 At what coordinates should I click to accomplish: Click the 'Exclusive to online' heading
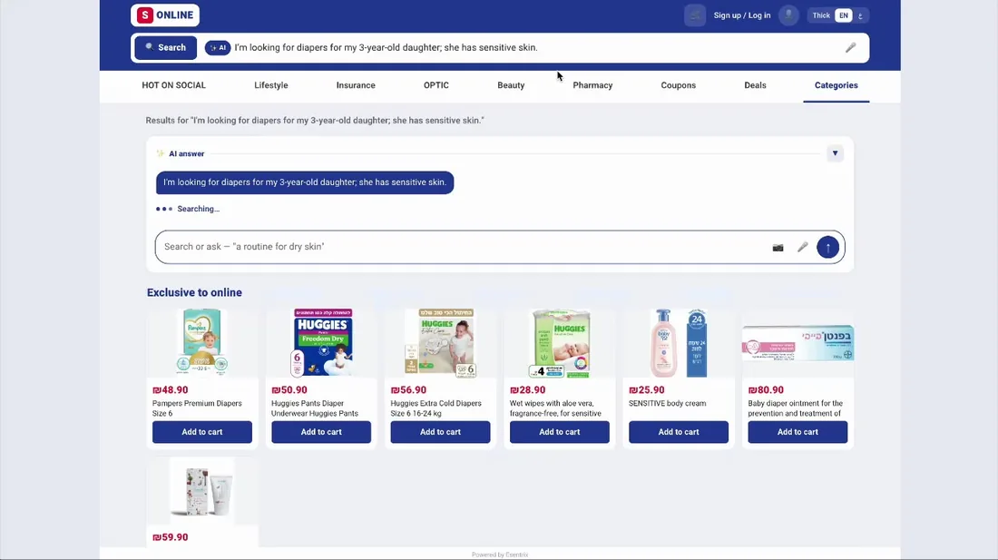pyautogui.click(x=194, y=293)
